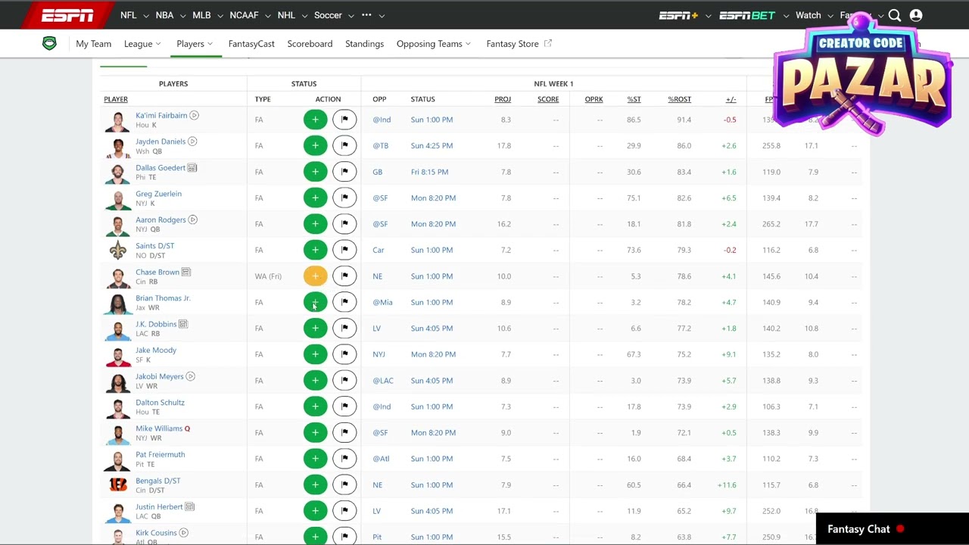Open ESPN+ from the top bar
The image size is (969, 545).
click(678, 15)
